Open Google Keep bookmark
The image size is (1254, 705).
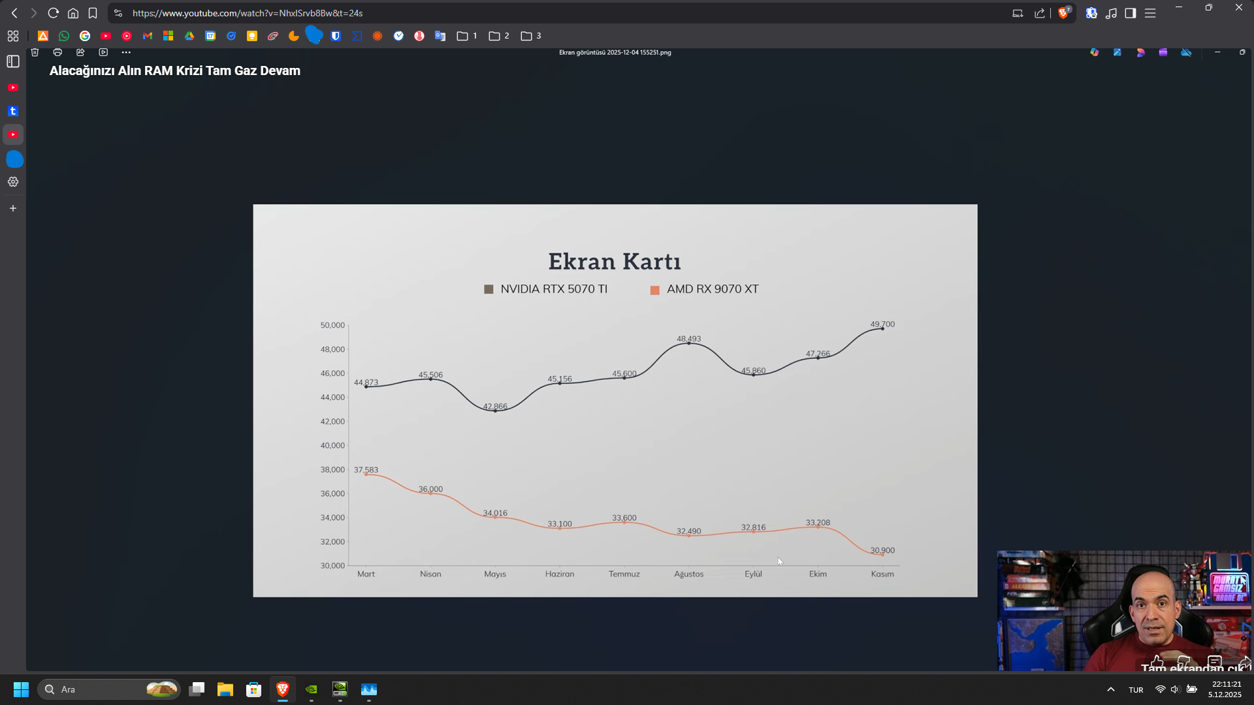tap(252, 36)
